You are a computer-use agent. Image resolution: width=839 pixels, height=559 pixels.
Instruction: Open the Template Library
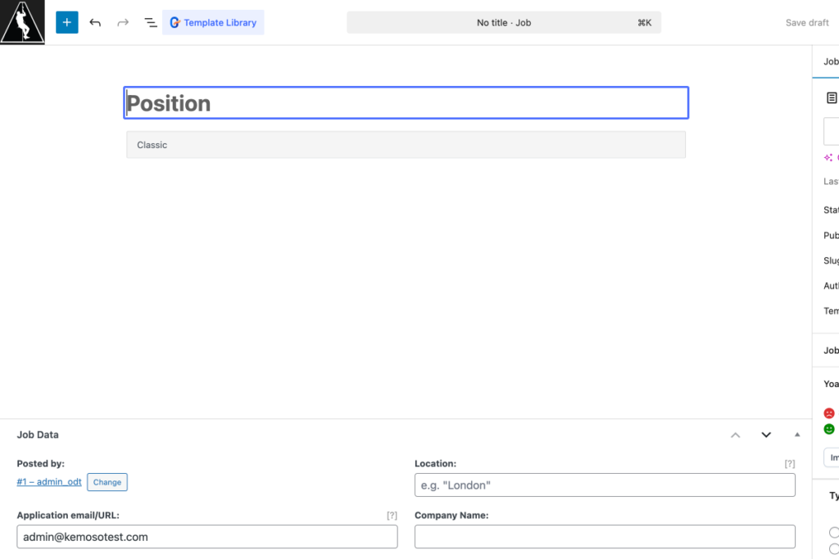click(213, 22)
